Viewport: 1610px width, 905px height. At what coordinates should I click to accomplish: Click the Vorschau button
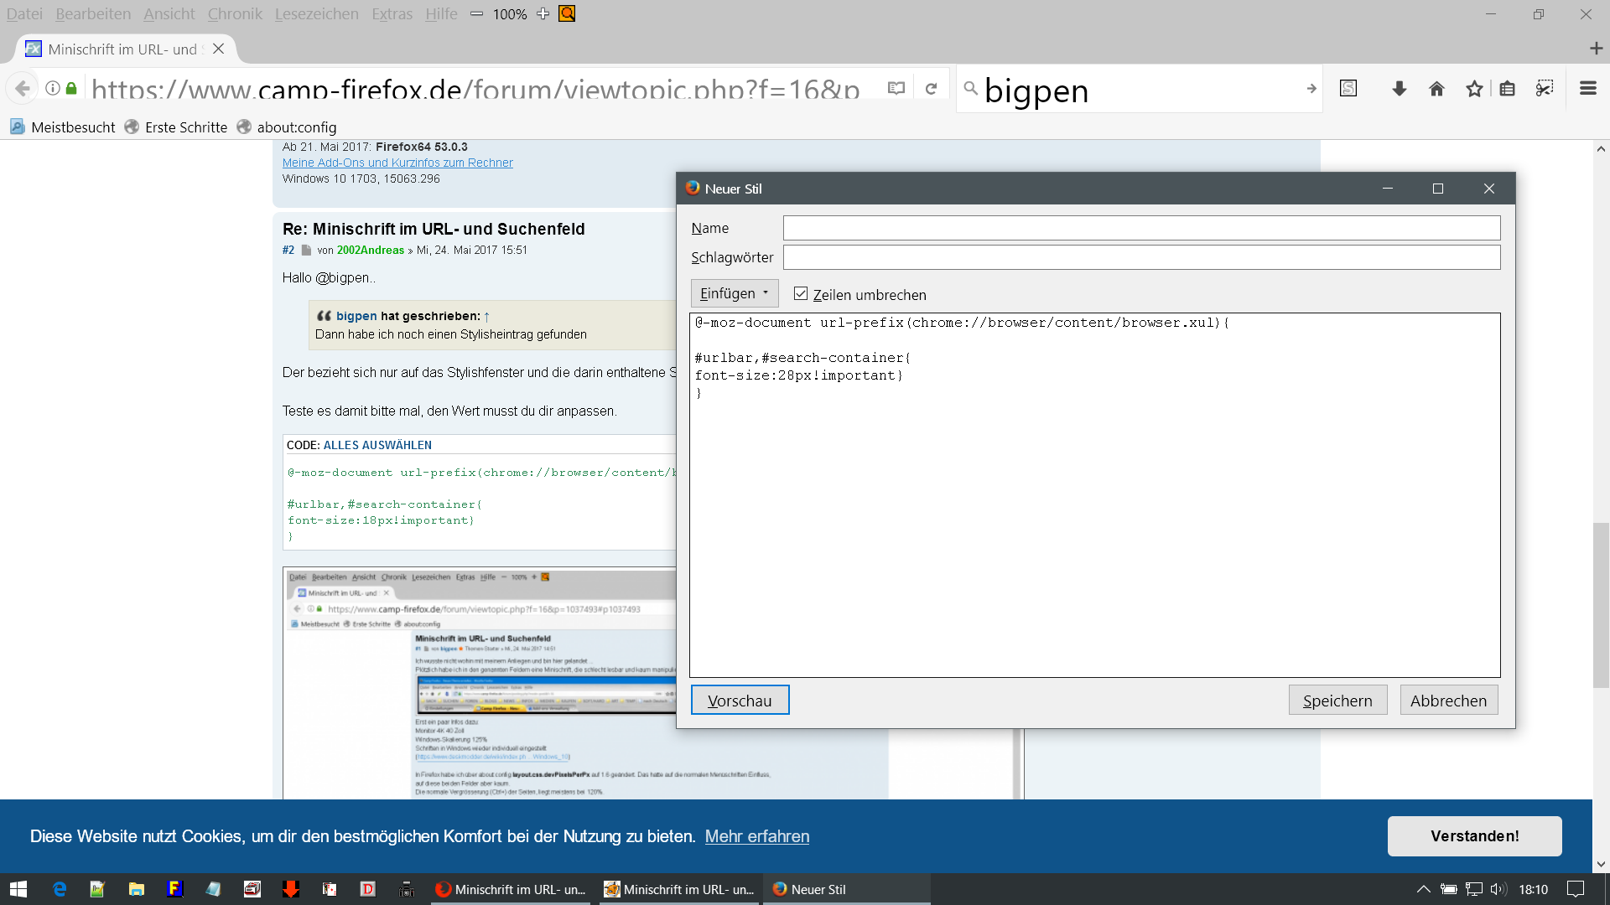click(x=740, y=701)
